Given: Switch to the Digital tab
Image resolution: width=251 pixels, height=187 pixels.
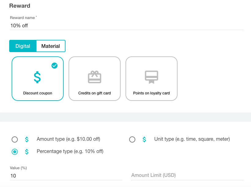Looking at the screenshot, I should coord(23,46).
